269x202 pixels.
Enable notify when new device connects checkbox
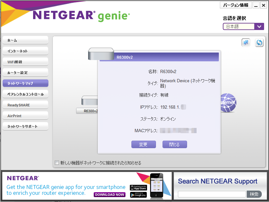(57, 163)
